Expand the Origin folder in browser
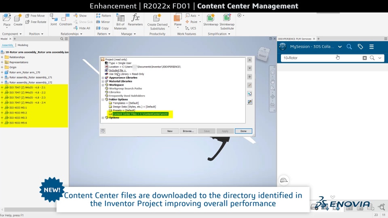 click(2, 67)
